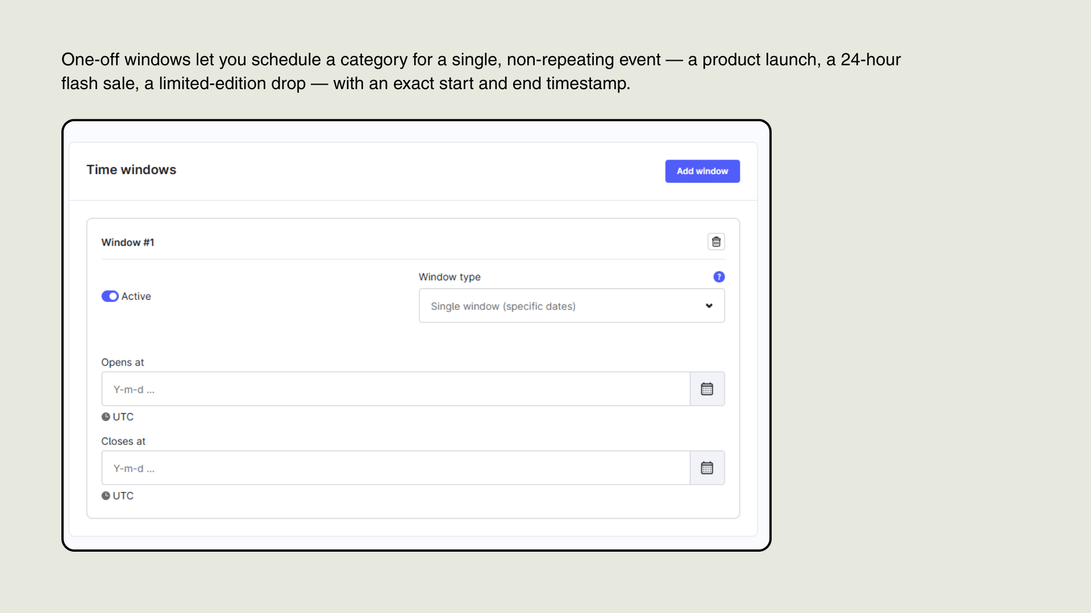Open the calendar picker for Opens at
This screenshot has height=613, width=1091.
point(707,389)
